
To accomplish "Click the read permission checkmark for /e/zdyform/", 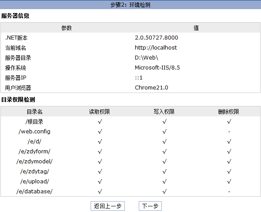I will [x=100, y=152].
